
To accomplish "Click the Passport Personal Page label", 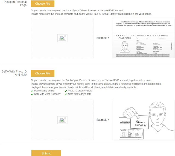I will click(15, 3).
